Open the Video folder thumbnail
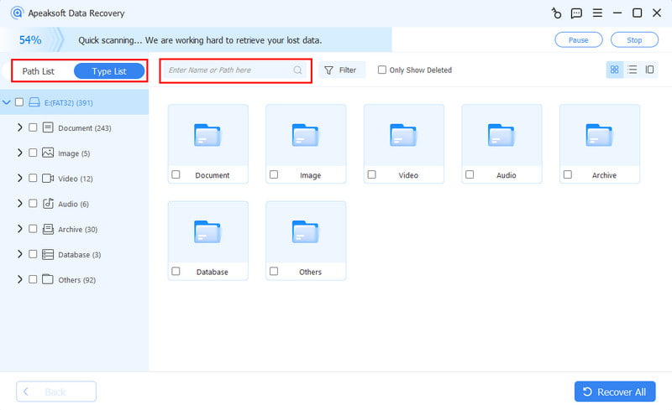Viewport: 672px width, 410px height. 404,135
